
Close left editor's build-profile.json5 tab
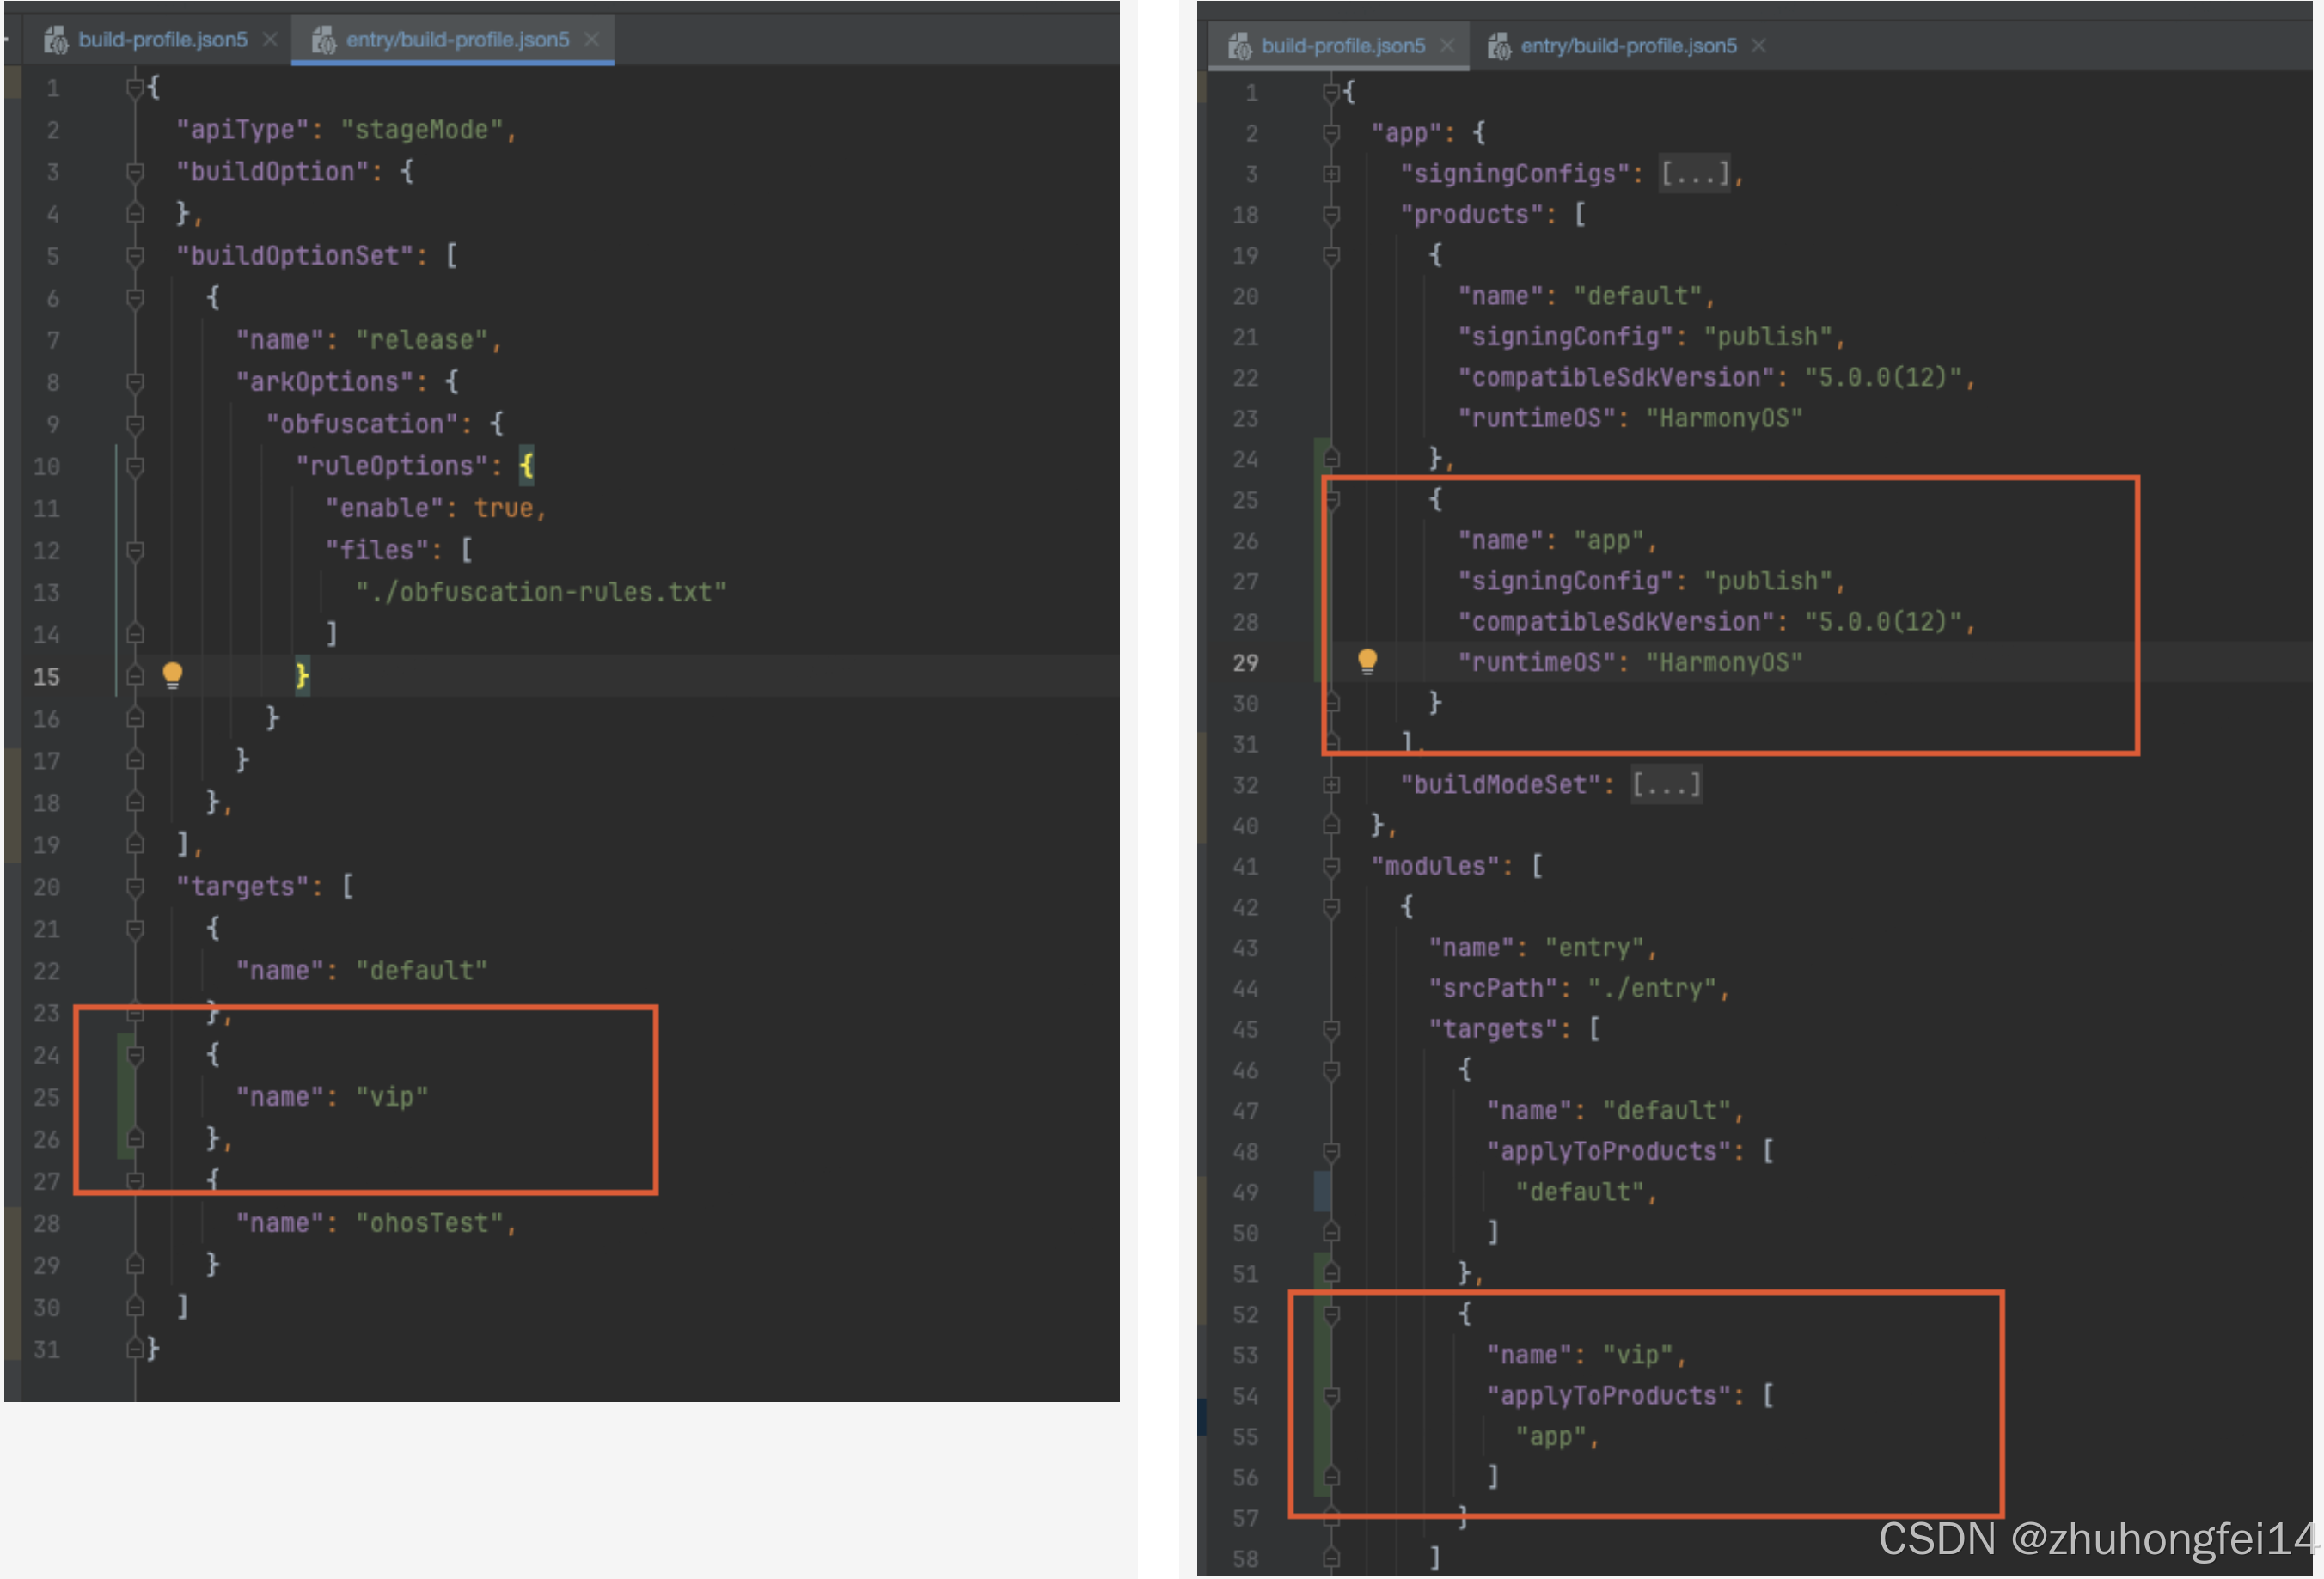(270, 40)
